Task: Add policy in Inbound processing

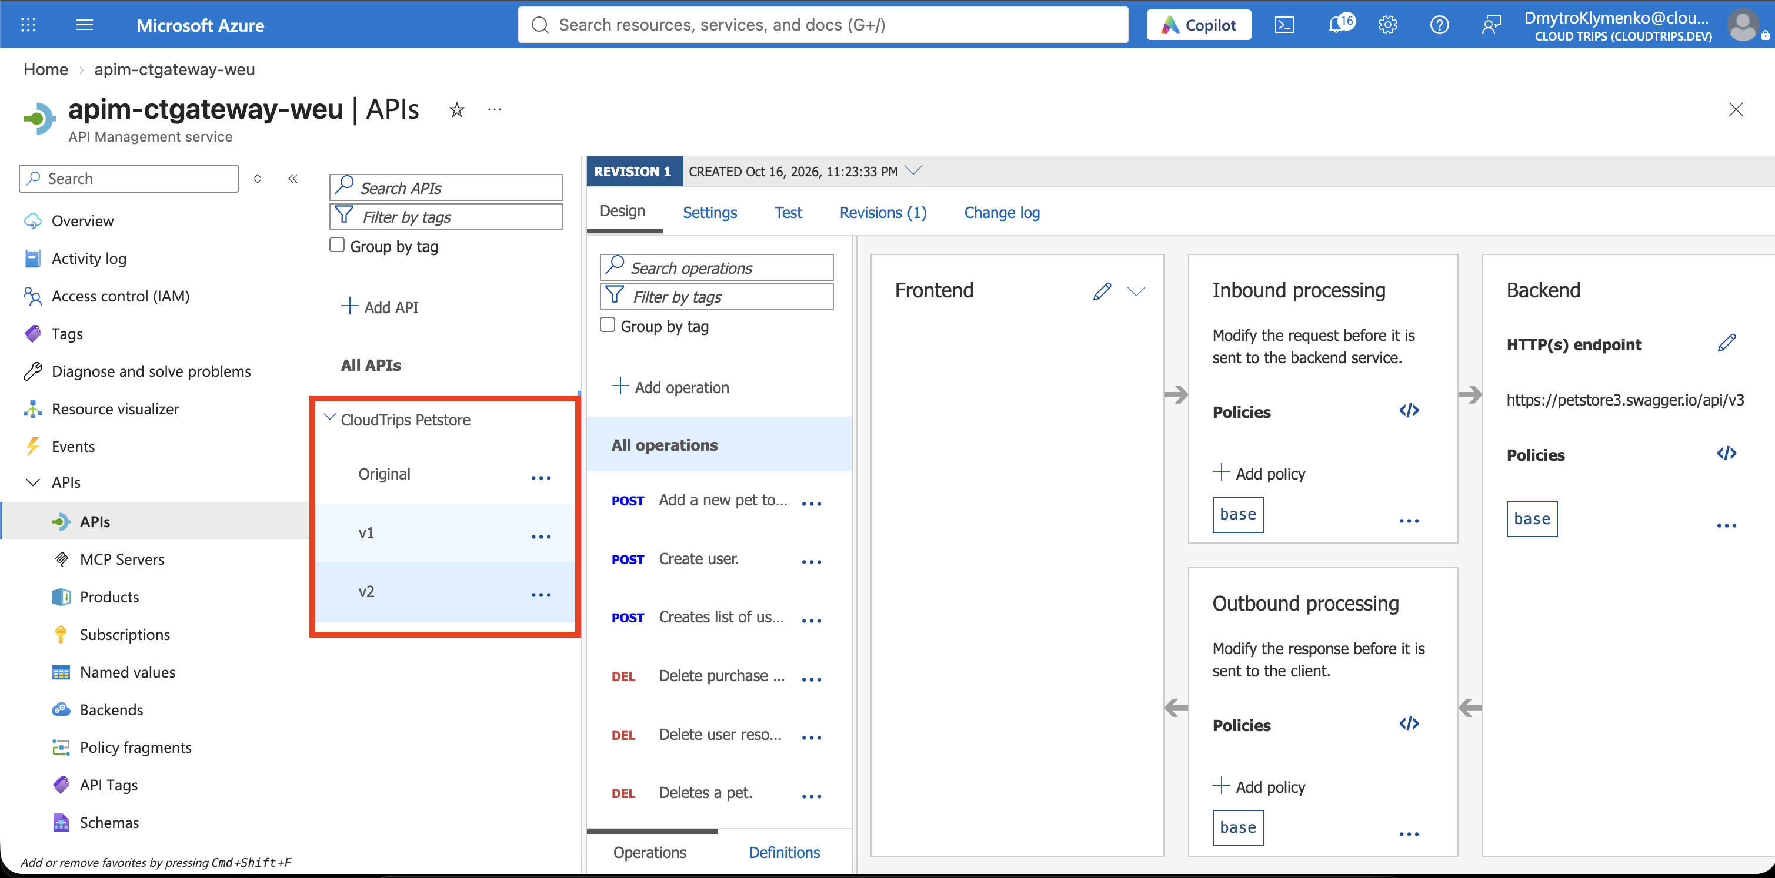Action: [x=1259, y=473]
